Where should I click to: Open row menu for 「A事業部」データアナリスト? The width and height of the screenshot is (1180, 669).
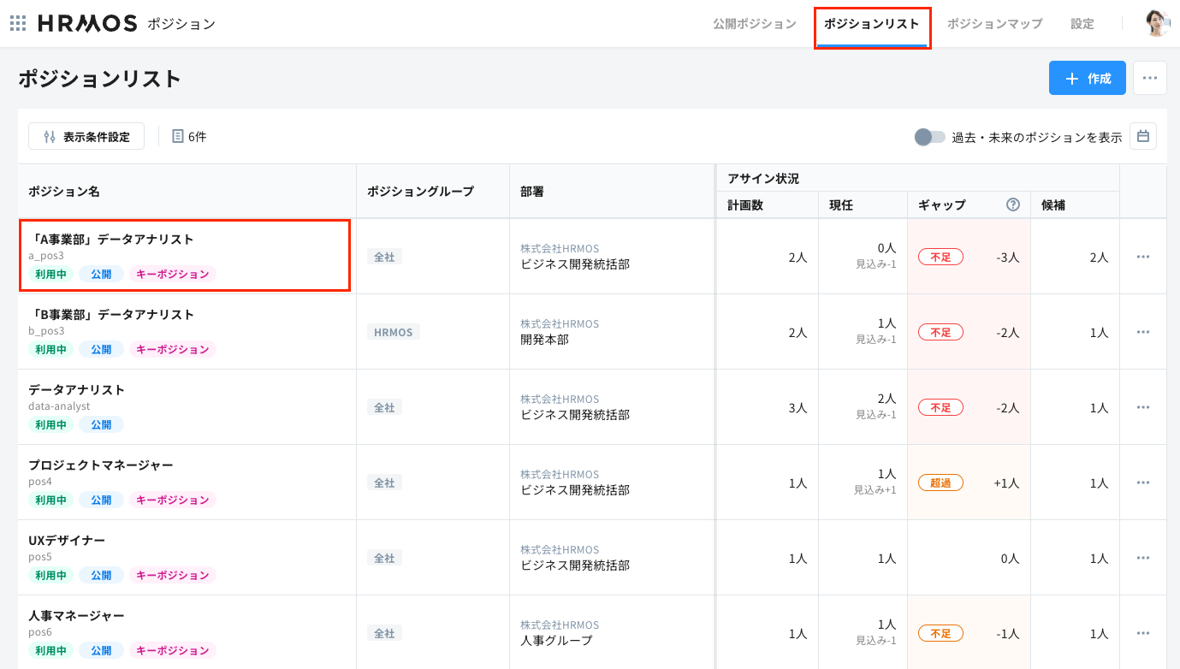point(1142,257)
